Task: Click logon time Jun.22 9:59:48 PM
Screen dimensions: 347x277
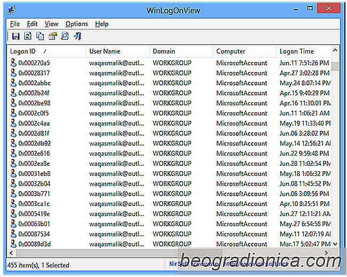Action: pyautogui.click(x=304, y=153)
